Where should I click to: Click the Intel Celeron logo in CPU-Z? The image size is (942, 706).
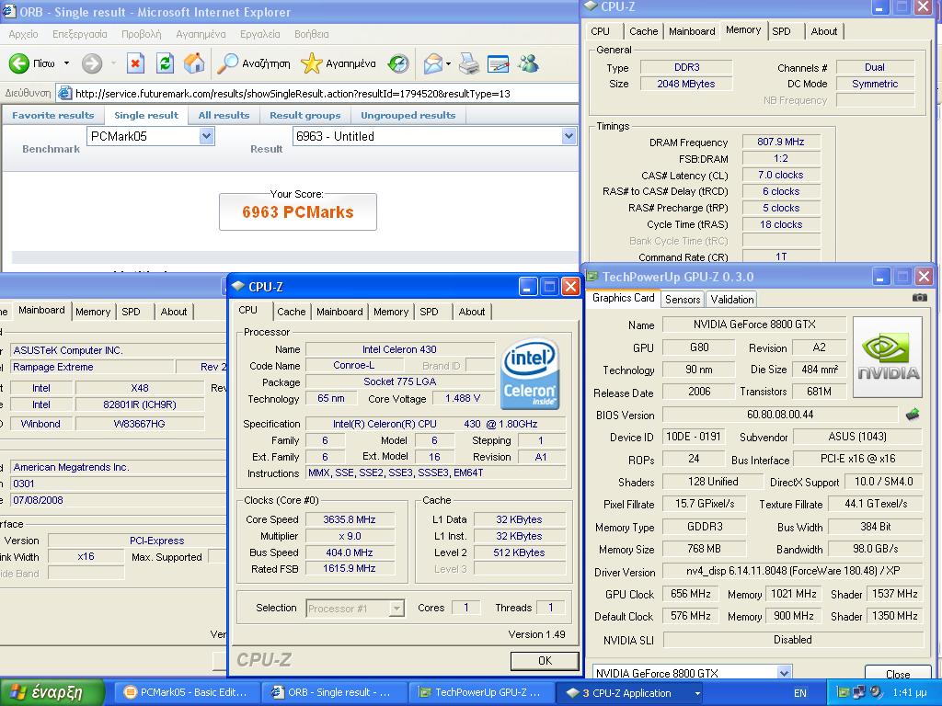pyautogui.click(x=530, y=374)
